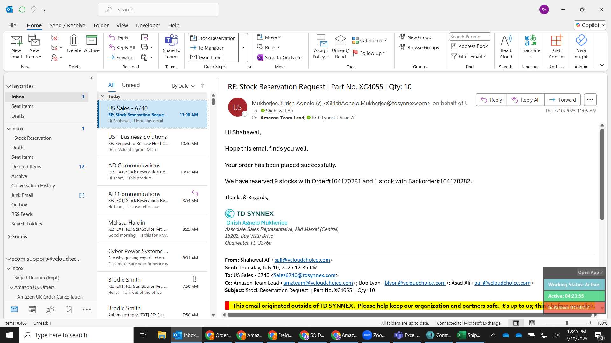
Task: Click Reply button in reading pane
Action: 491,100
